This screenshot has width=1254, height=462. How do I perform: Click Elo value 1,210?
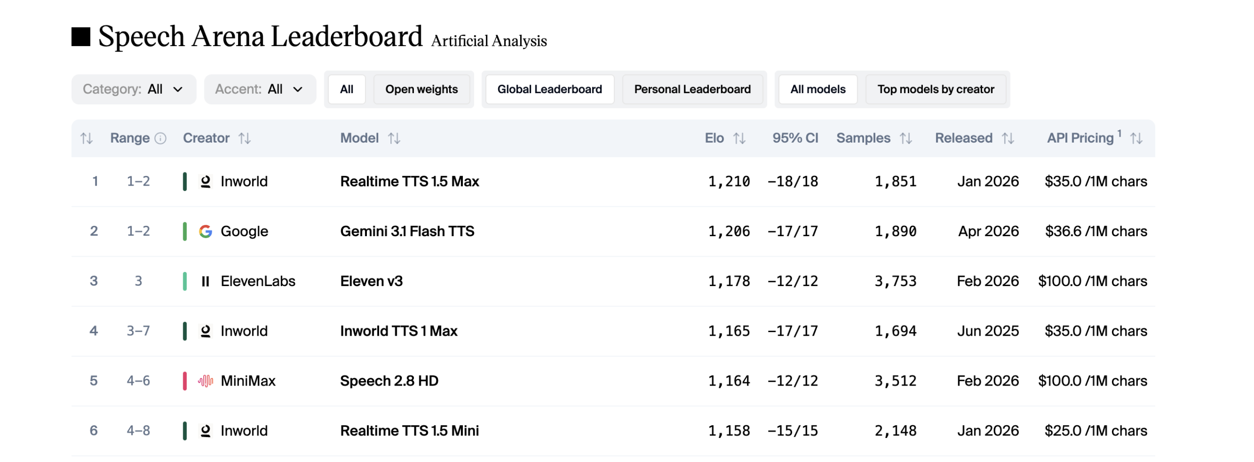[729, 182]
